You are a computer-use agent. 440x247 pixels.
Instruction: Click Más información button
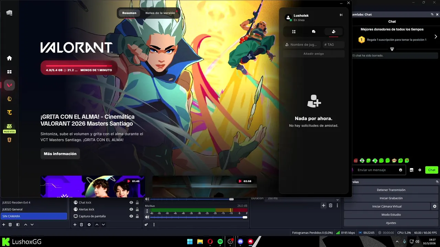click(60, 154)
